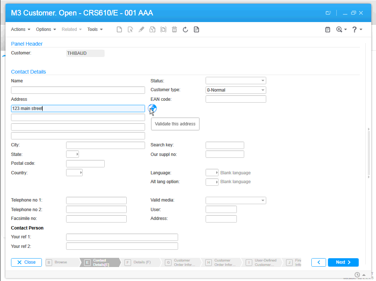
Task: Switch to the Details (F) panel tab
Action: 141,262
